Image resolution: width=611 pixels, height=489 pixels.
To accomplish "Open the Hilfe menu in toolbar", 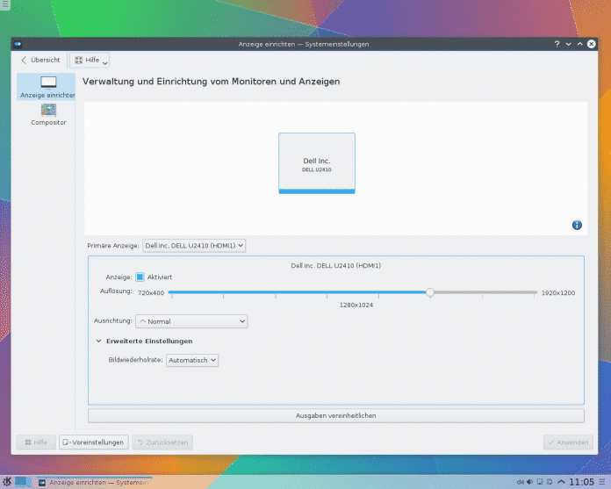I will (90, 60).
